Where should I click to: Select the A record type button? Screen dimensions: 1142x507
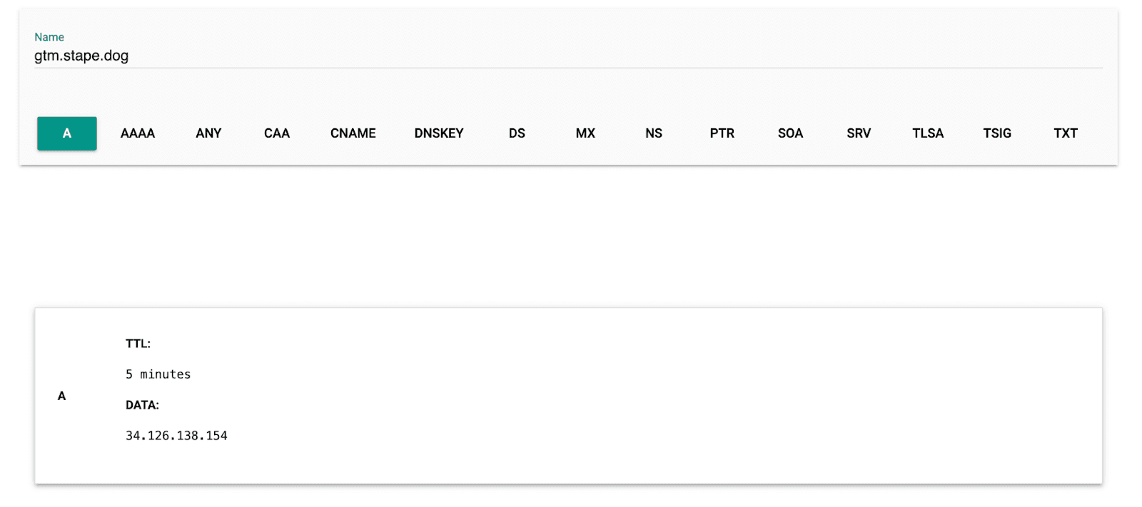click(x=67, y=133)
